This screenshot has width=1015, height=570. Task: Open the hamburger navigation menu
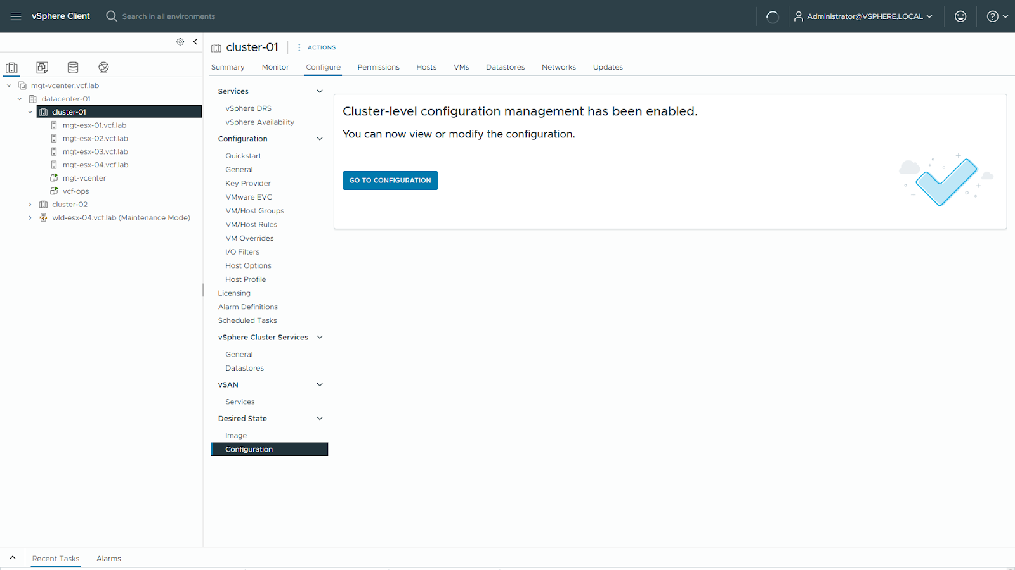16,16
